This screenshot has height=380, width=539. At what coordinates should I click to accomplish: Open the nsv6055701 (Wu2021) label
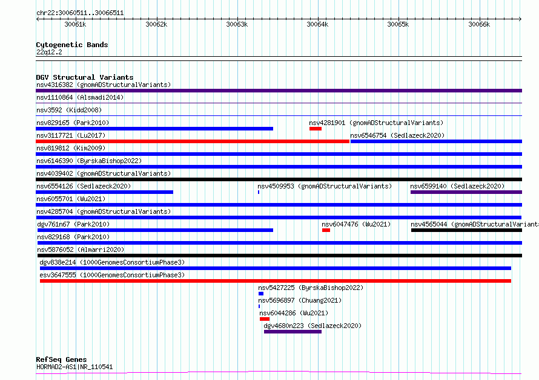[x=71, y=199]
